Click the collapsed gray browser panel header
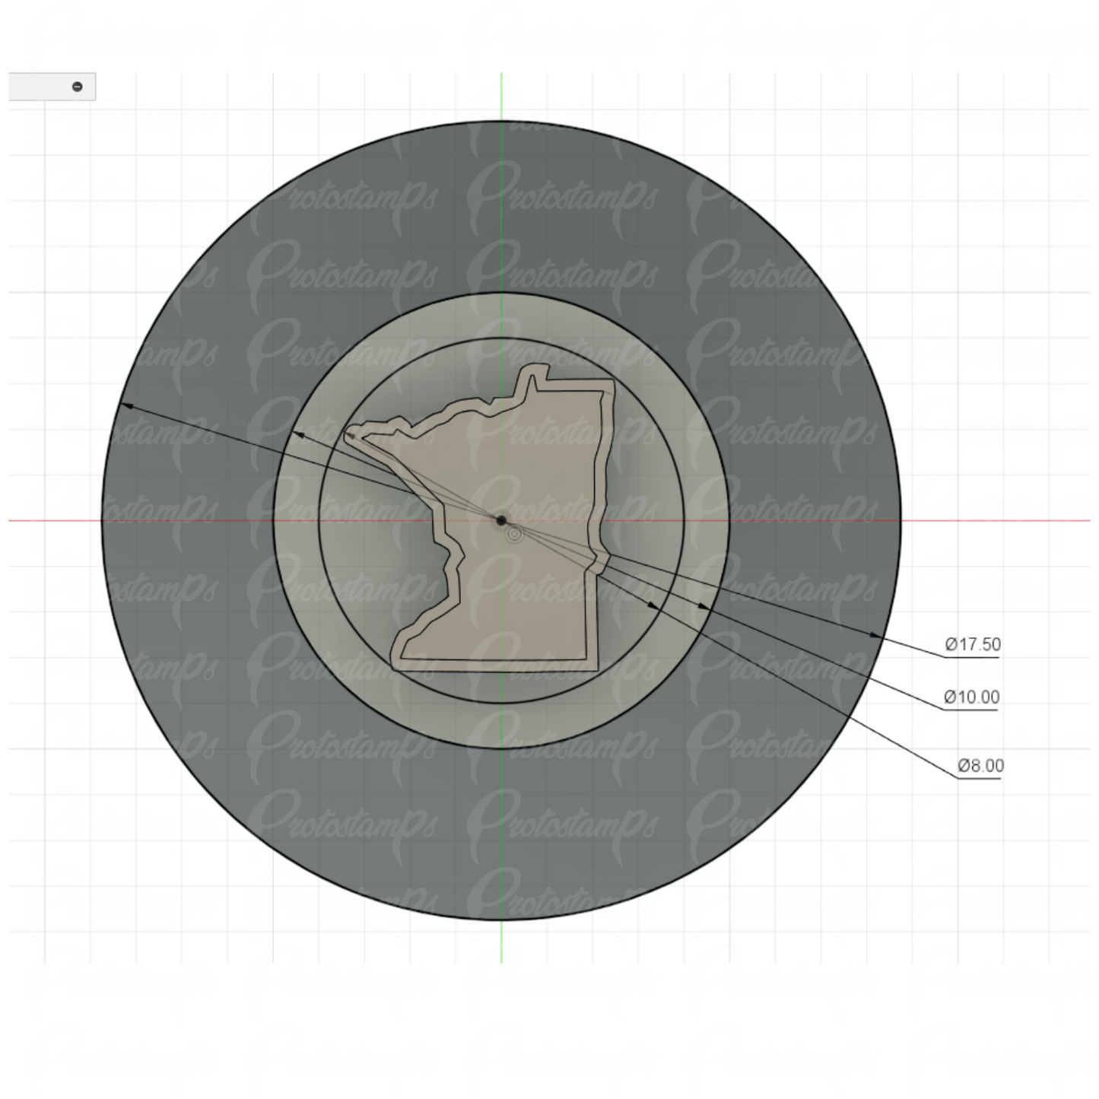1099x1099 pixels. (x=42, y=87)
